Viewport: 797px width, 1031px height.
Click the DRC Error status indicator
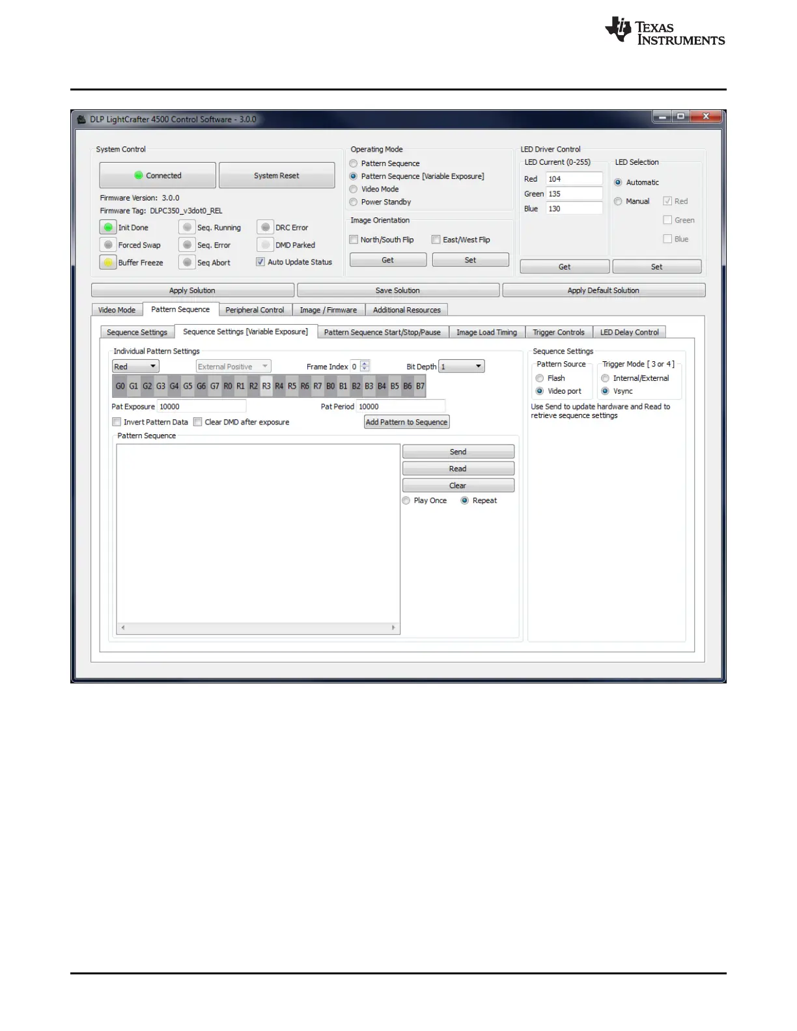pos(265,227)
